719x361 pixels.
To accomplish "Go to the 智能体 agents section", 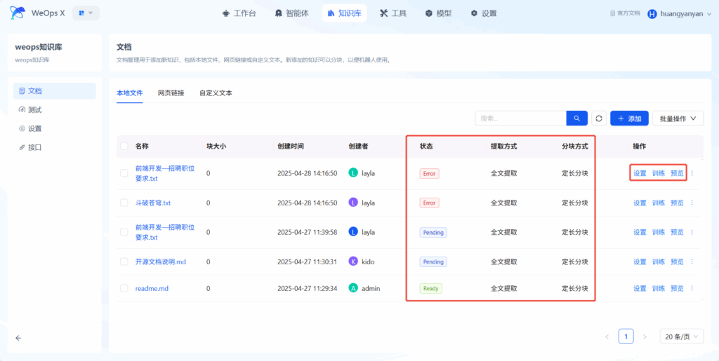I will tap(291, 13).
